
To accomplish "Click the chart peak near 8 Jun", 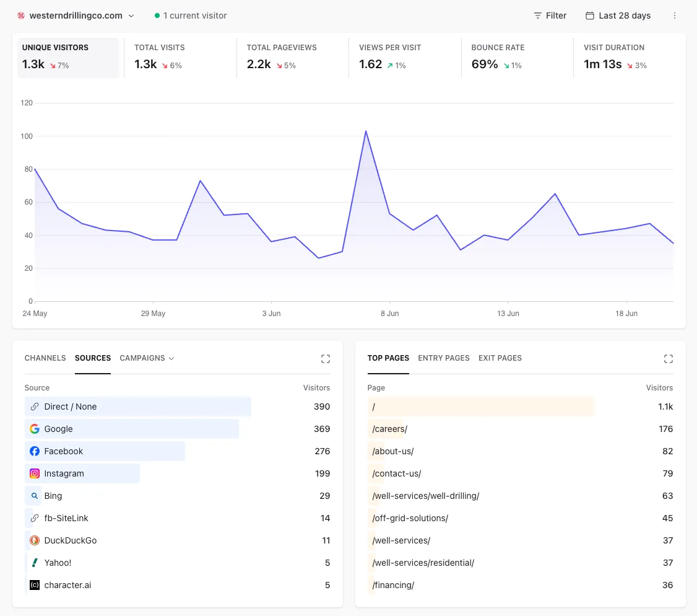I will [366, 131].
